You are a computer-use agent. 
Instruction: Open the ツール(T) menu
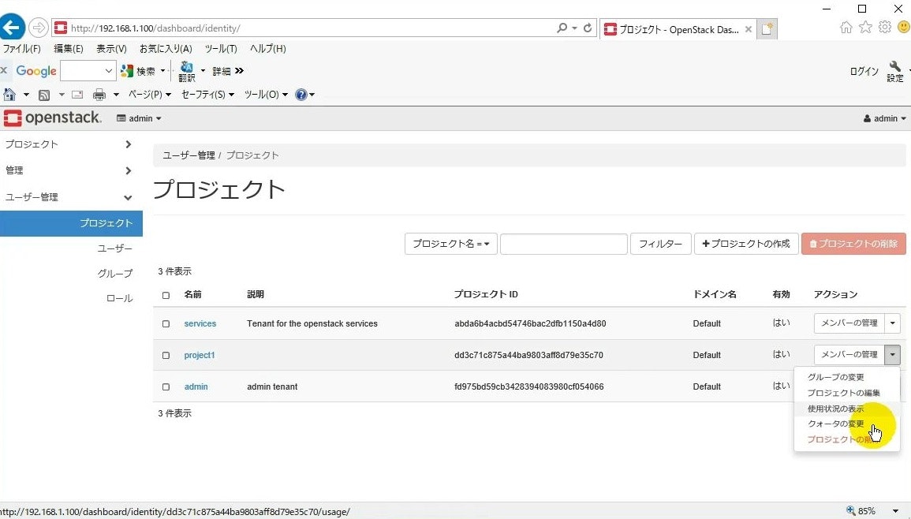221,49
